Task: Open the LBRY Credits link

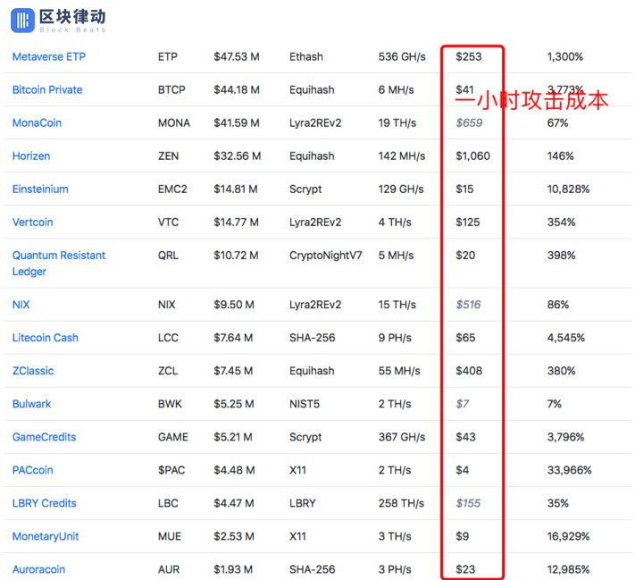Action: (45, 503)
